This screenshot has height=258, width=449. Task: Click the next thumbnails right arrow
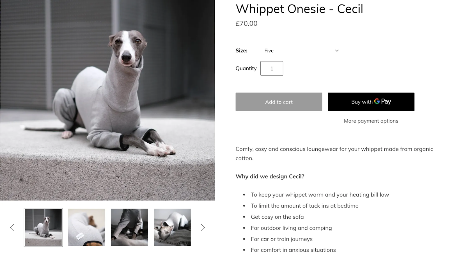point(203,227)
